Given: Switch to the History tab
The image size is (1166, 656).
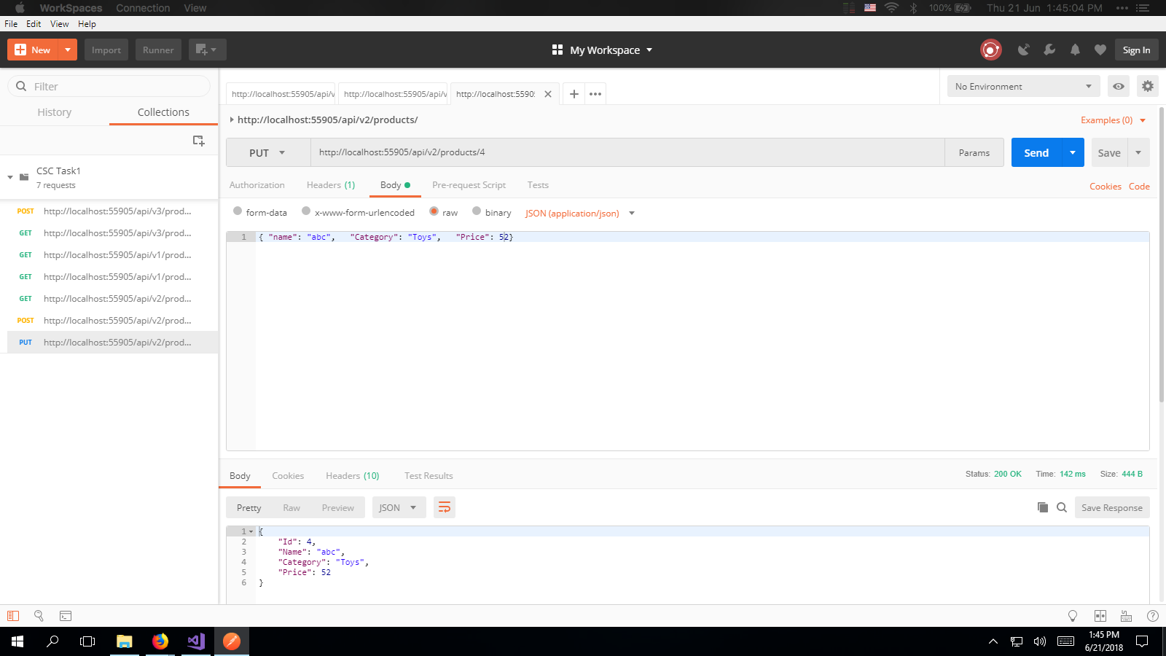Looking at the screenshot, I should [55, 112].
